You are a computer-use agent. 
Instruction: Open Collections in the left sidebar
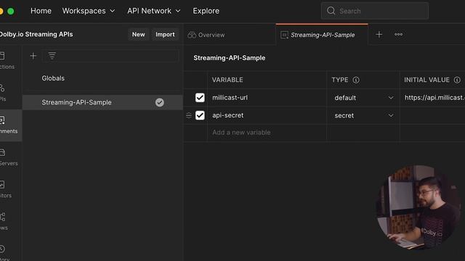tap(7, 61)
